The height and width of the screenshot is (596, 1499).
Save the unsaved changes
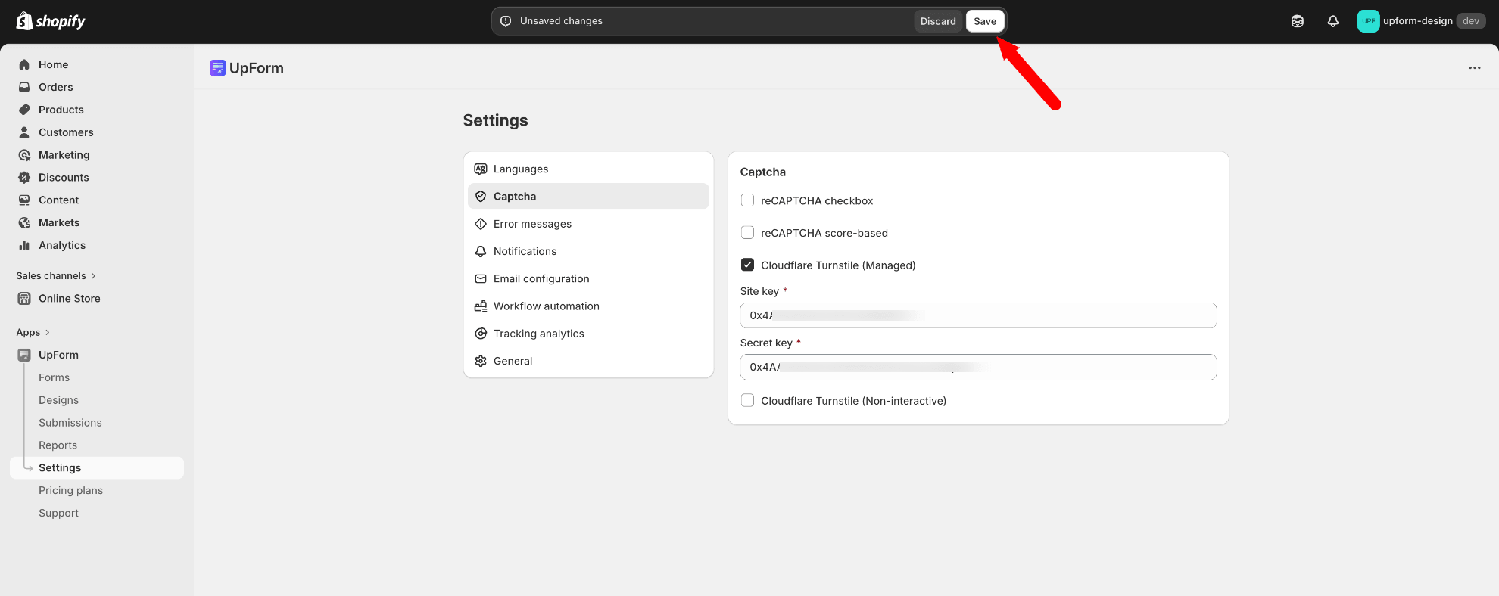(x=985, y=21)
